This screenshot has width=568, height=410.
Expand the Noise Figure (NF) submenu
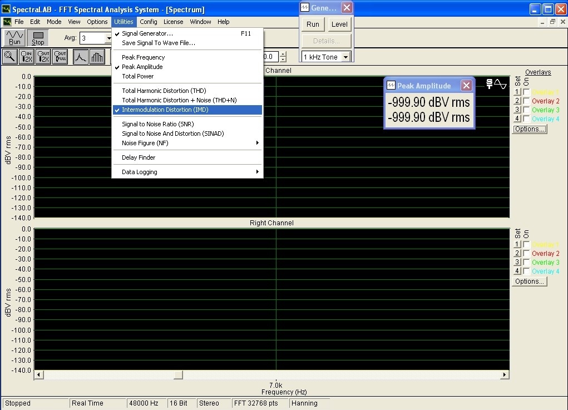click(x=187, y=143)
